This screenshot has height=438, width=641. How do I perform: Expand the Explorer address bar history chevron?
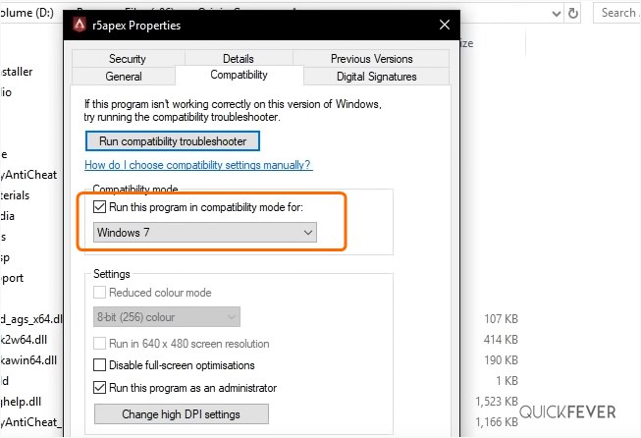click(x=556, y=14)
